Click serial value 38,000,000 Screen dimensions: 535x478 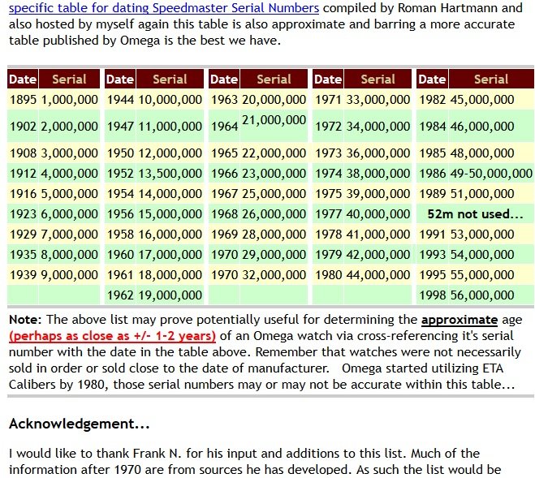pyautogui.click(x=378, y=174)
